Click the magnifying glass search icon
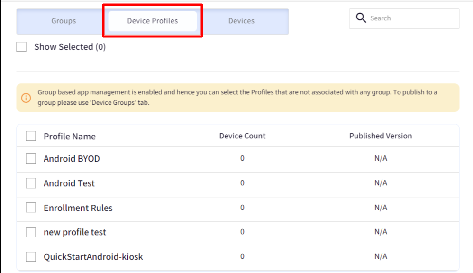The image size is (473, 273). (x=361, y=18)
